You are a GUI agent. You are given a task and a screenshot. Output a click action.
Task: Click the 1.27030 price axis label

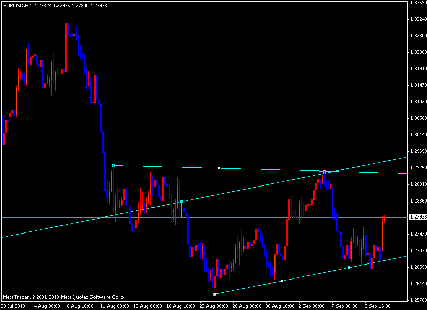pos(418,250)
